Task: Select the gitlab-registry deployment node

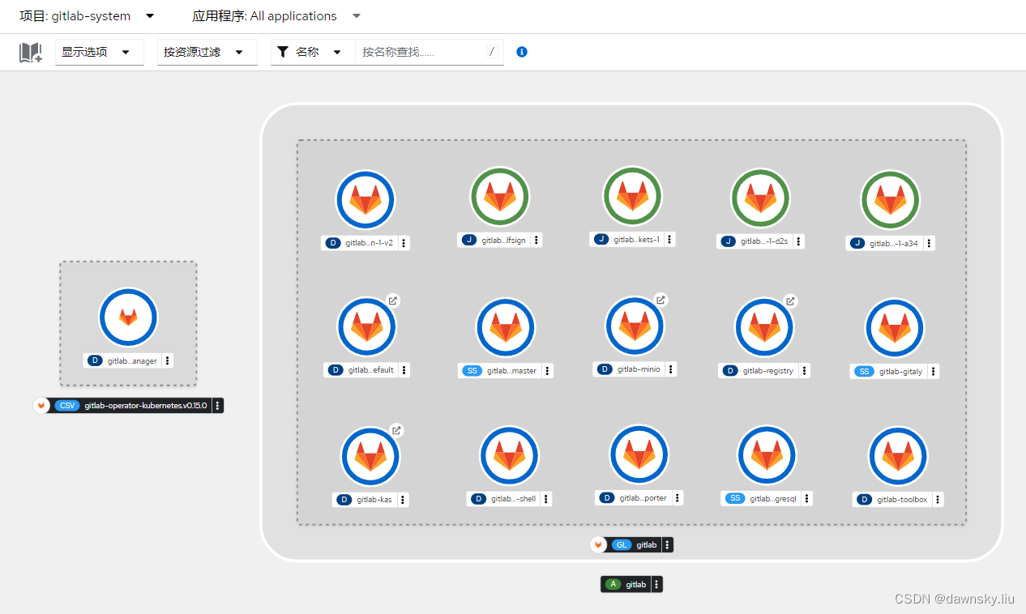Action: tap(764, 327)
